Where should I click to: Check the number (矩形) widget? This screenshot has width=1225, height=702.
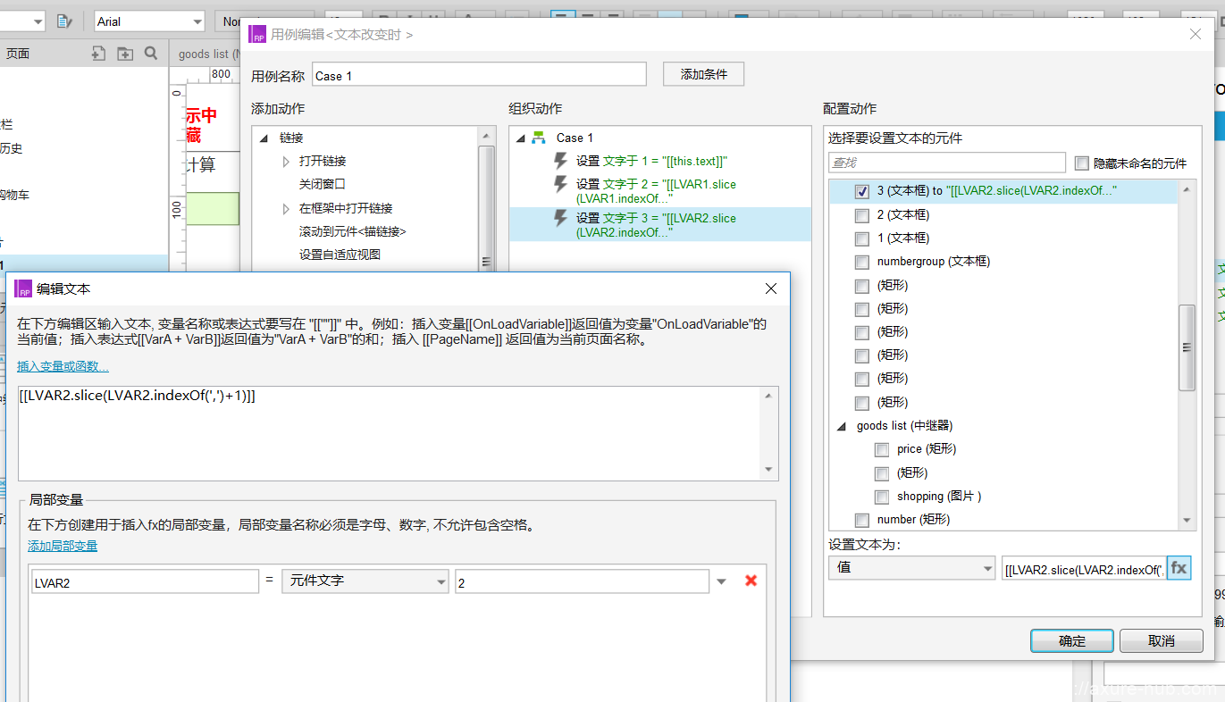(x=862, y=520)
